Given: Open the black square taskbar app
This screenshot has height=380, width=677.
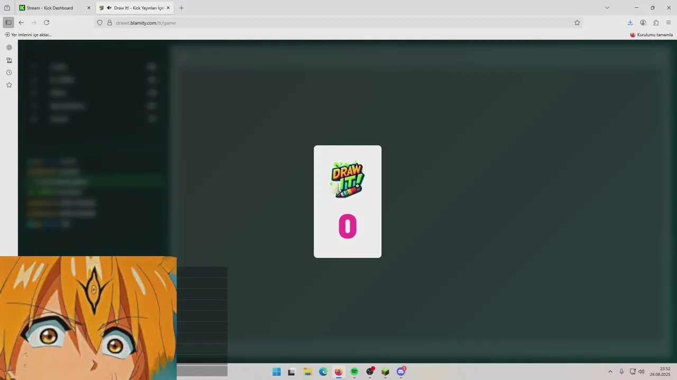Looking at the screenshot, I should pos(291,372).
